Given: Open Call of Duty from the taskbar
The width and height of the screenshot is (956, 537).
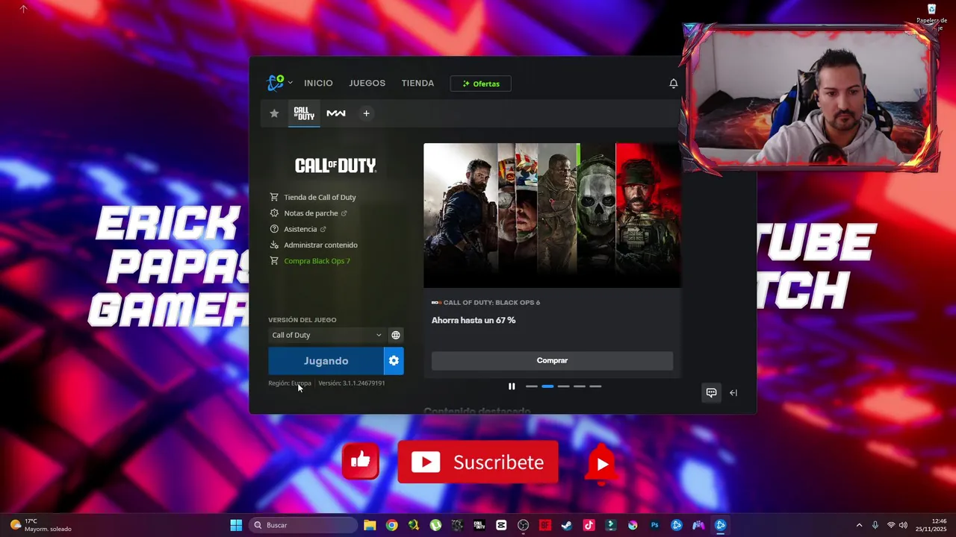Looking at the screenshot, I should point(479,525).
